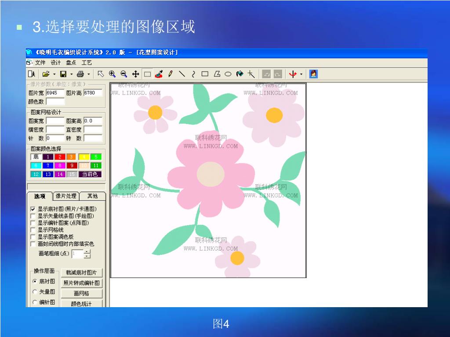Screen dimensions: 450x337
Task: Open the 设计 menu
Action: (x=55, y=62)
